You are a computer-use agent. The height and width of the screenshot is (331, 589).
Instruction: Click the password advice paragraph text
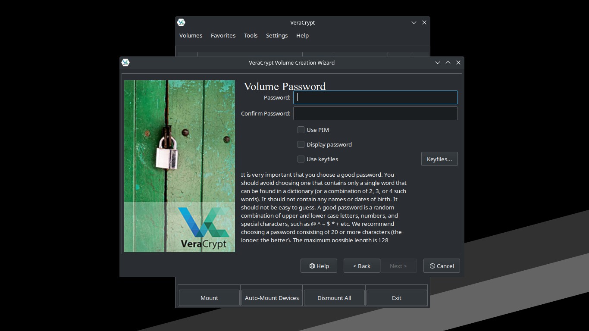pos(324,207)
